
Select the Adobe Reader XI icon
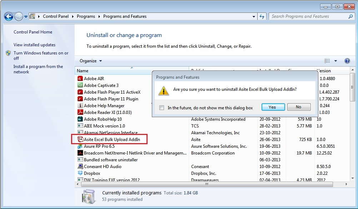pyautogui.click(x=80, y=113)
